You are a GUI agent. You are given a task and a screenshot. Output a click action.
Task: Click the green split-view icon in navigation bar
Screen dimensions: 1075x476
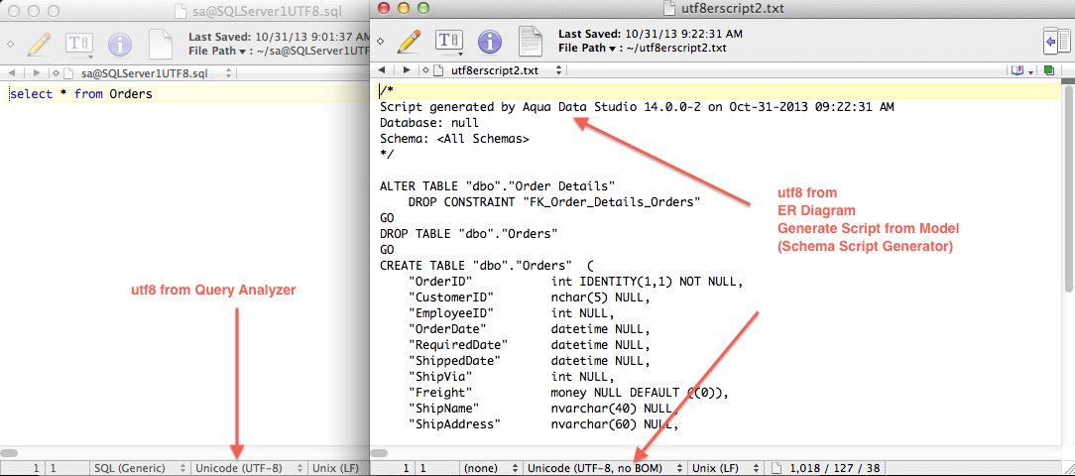[1049, 70]
